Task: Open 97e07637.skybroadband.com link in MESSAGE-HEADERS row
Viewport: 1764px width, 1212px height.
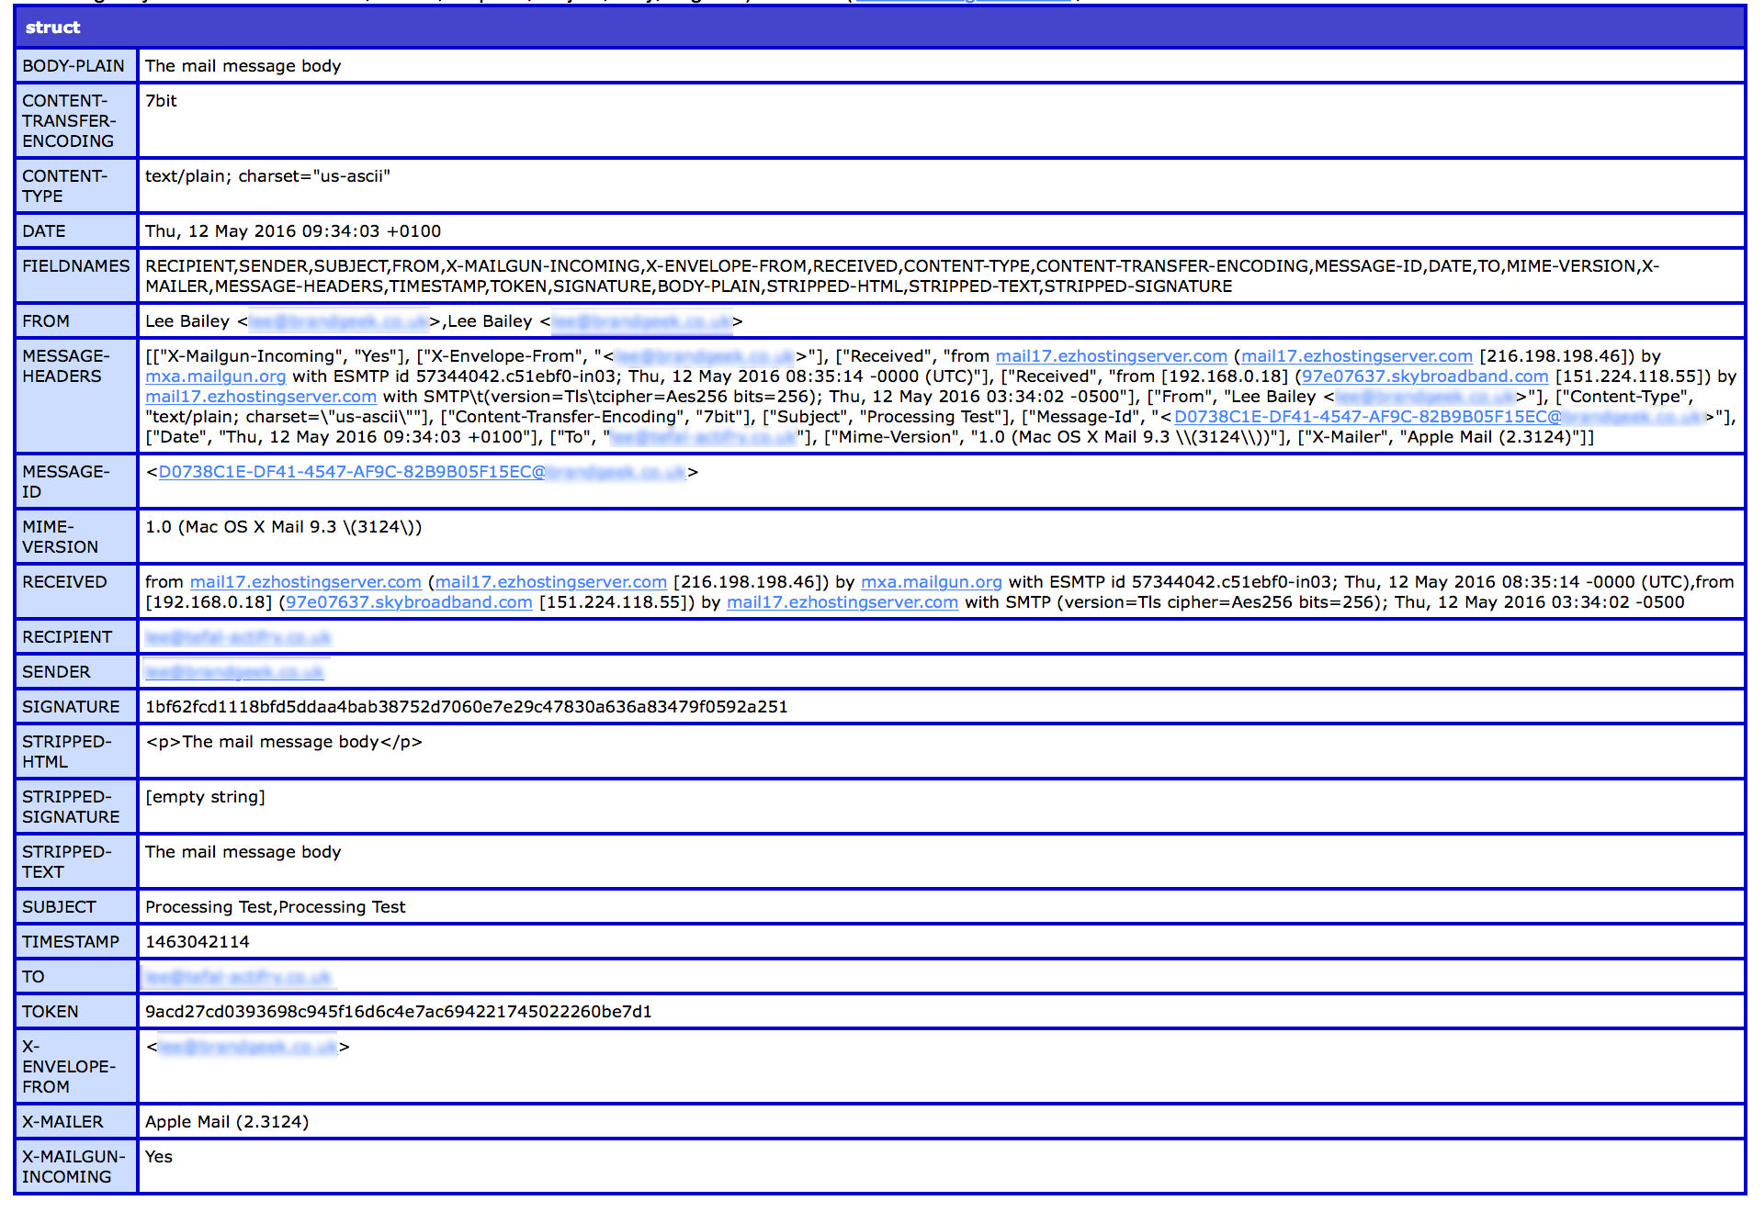Action: click(x=1424, y=376)
